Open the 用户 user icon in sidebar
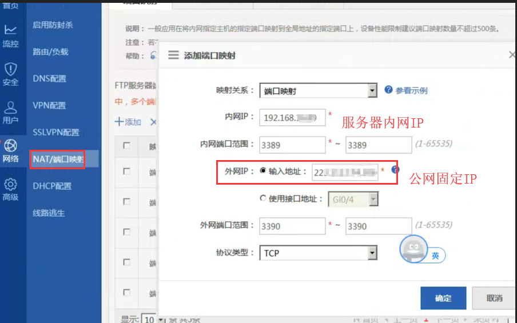This screenshot has width=517, height=323. click(x=10, y=112)
